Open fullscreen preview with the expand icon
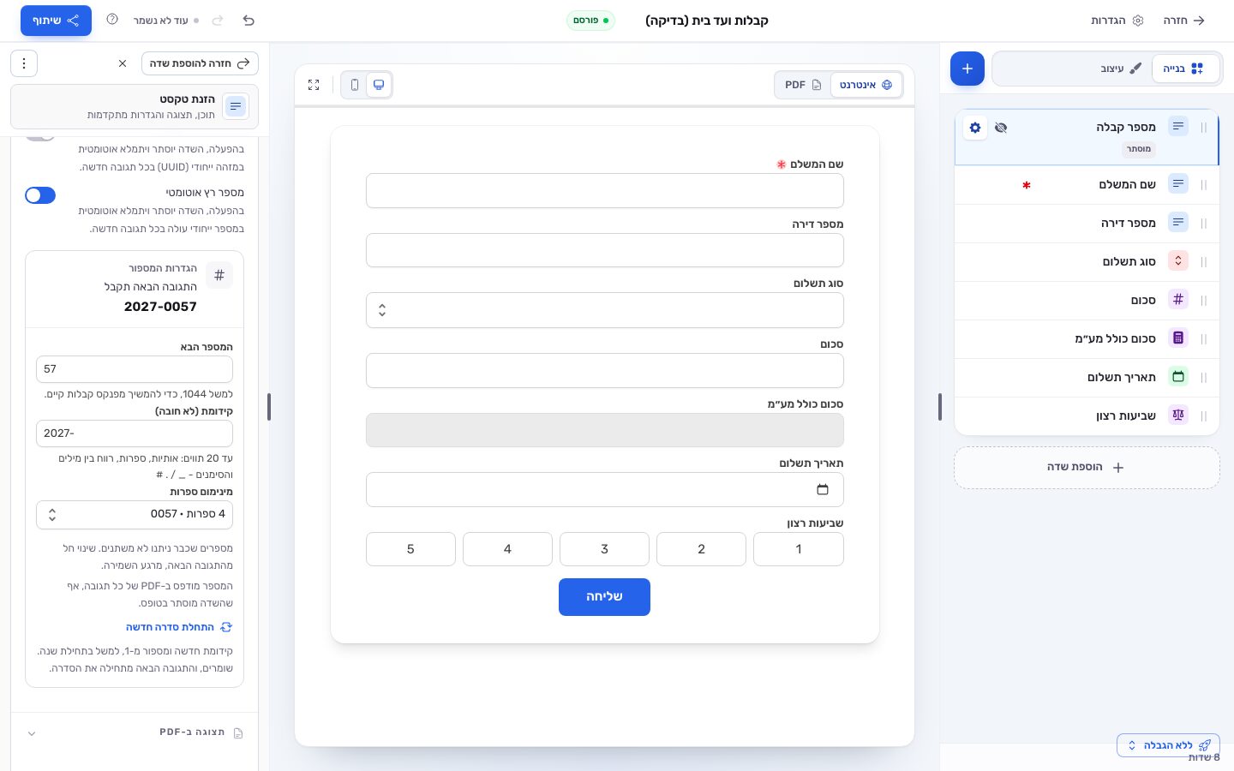The image size is (1234, 771). pos(314,85)
